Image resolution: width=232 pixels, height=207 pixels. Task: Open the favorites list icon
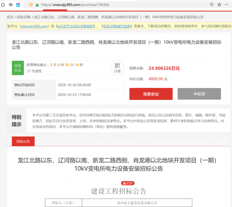(10, 5)
